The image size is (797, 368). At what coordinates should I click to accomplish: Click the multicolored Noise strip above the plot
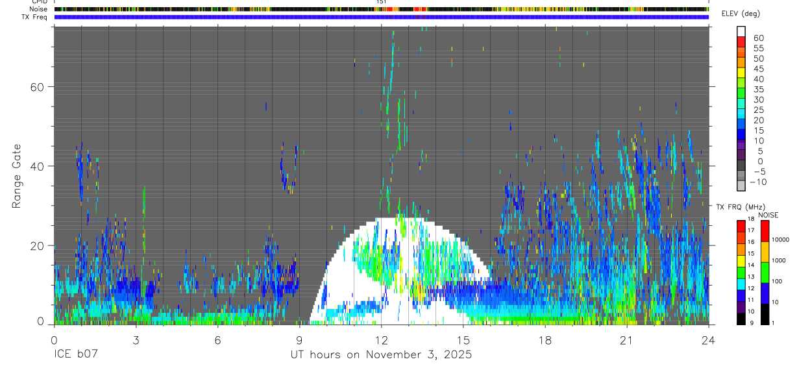pyautogui.click(x=381, y=9)
